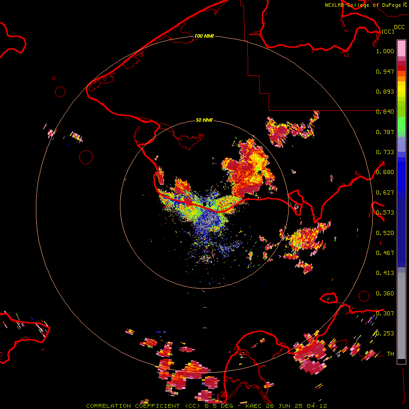Screen dimensions: 409x409
Task: Click the 0.787 scale value
Action: 385,132
